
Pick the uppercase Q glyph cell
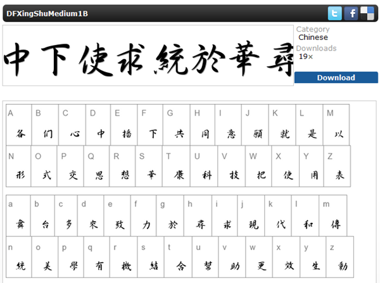tap(97, 167)
